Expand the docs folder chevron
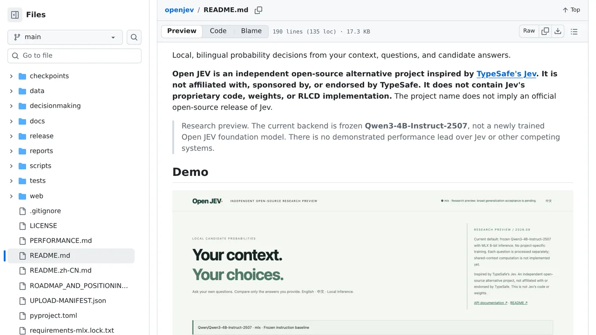The image size is (596, 335). tap(11, 121)
